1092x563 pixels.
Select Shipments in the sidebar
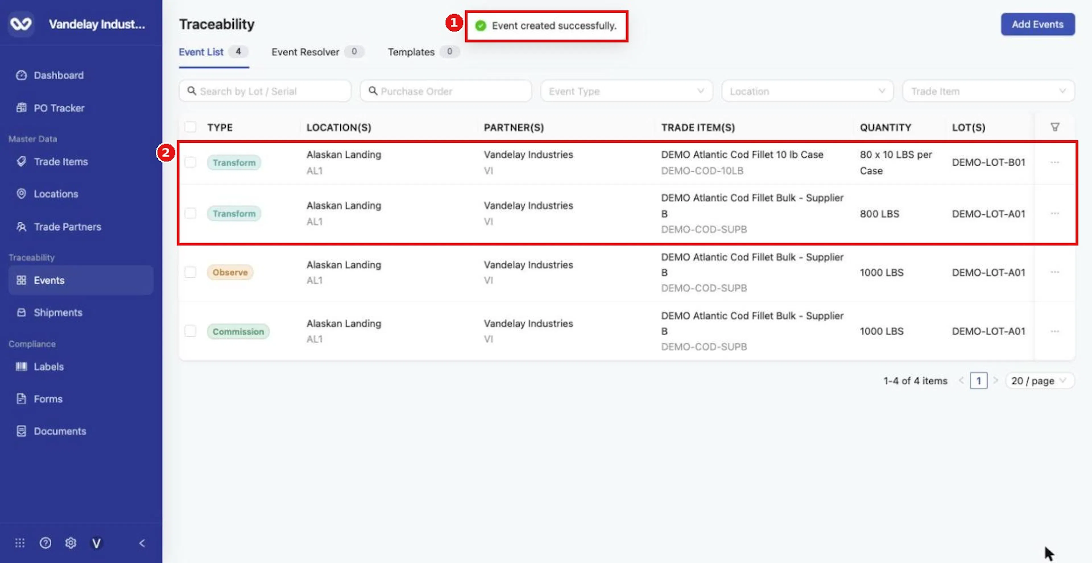click(x=58, y=312)
